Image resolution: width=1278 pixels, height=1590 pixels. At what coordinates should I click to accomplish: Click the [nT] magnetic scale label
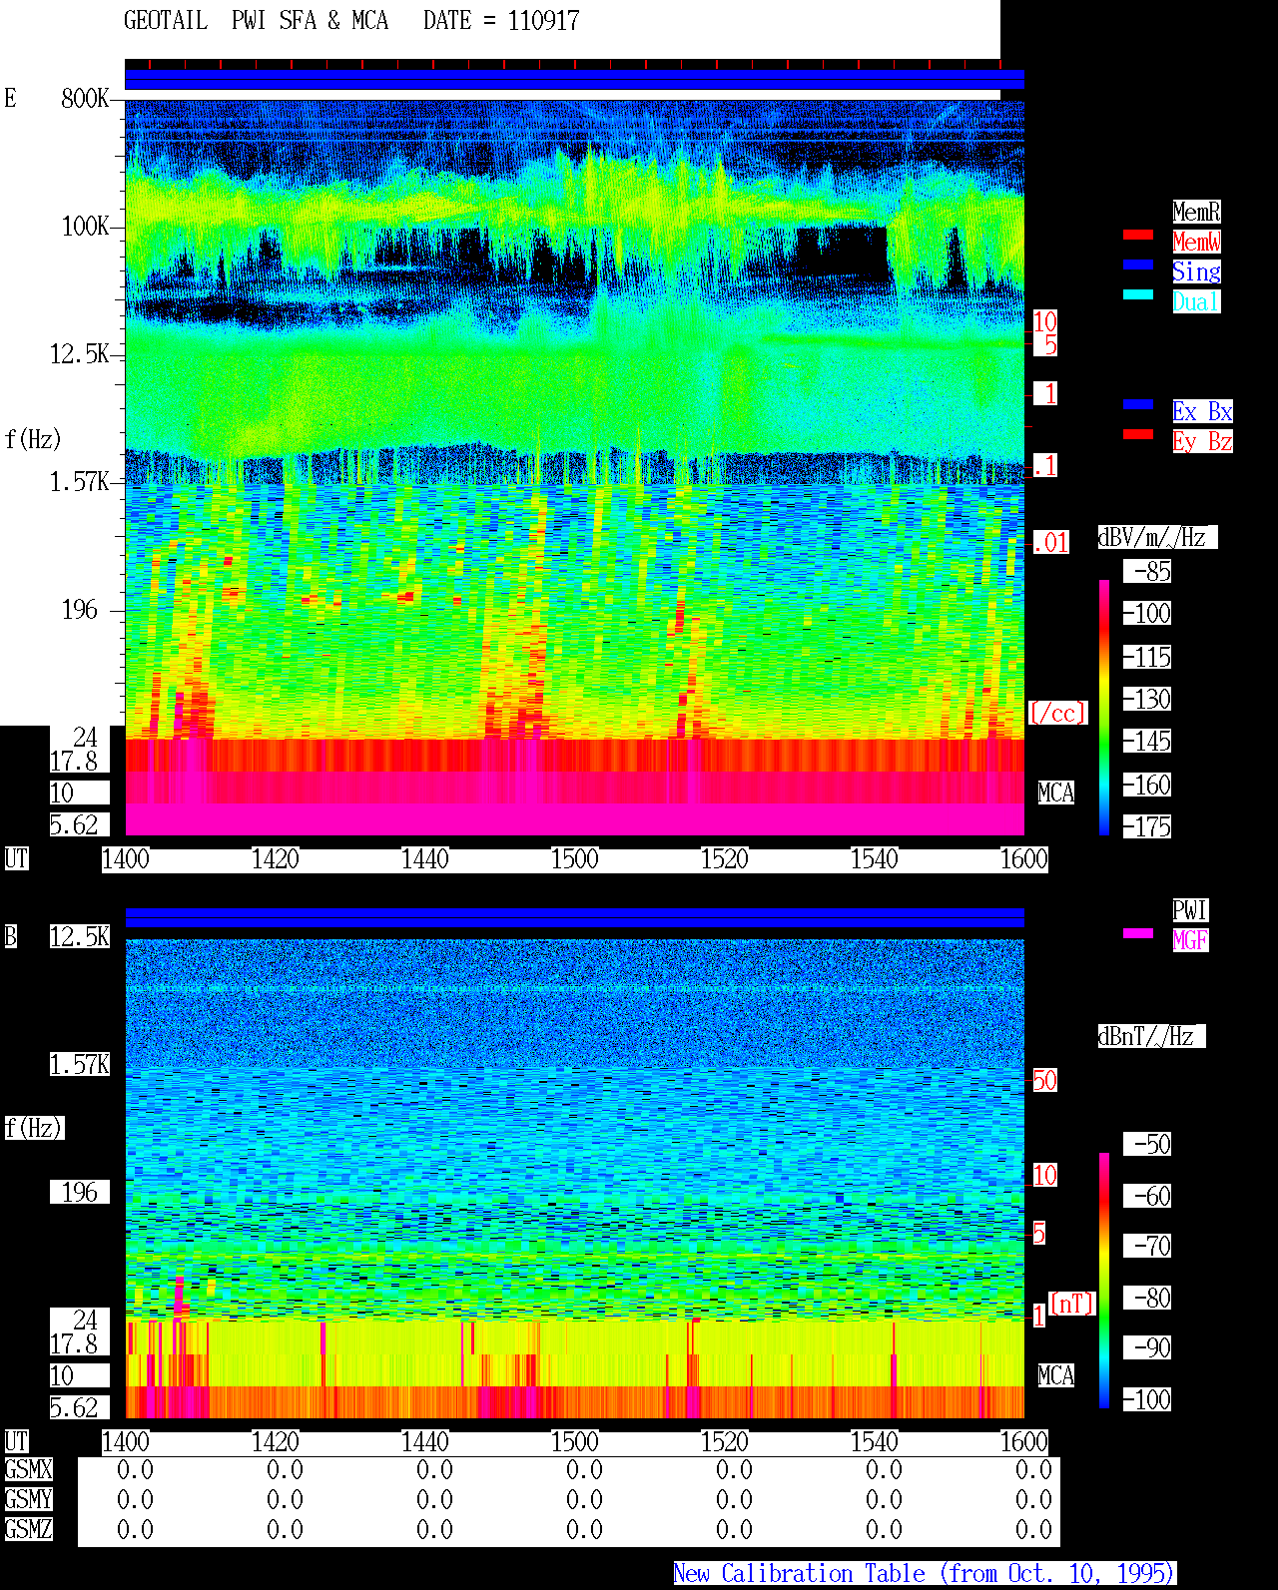click(x=1072, y=1304)
